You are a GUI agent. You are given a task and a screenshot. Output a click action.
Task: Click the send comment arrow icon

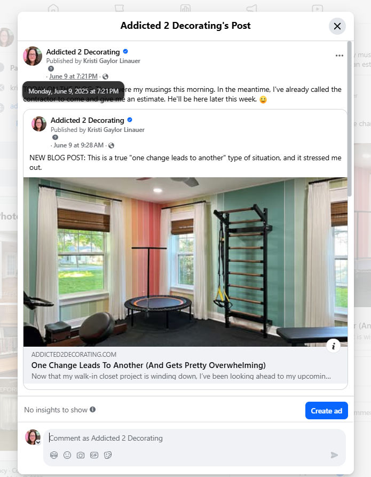pos(334,455)
